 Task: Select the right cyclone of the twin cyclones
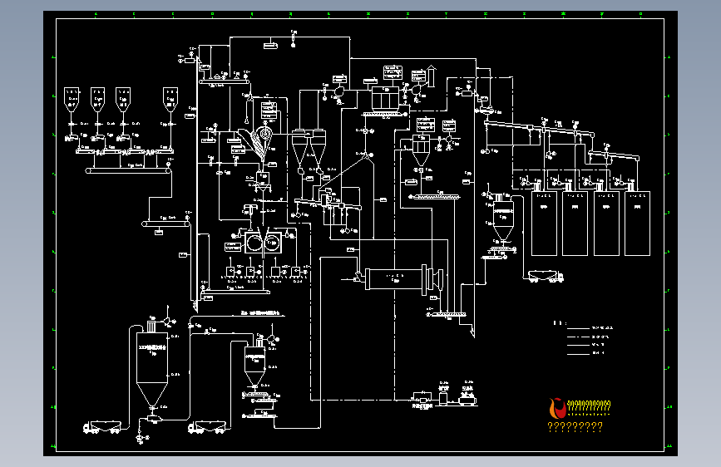pos(319,148)
